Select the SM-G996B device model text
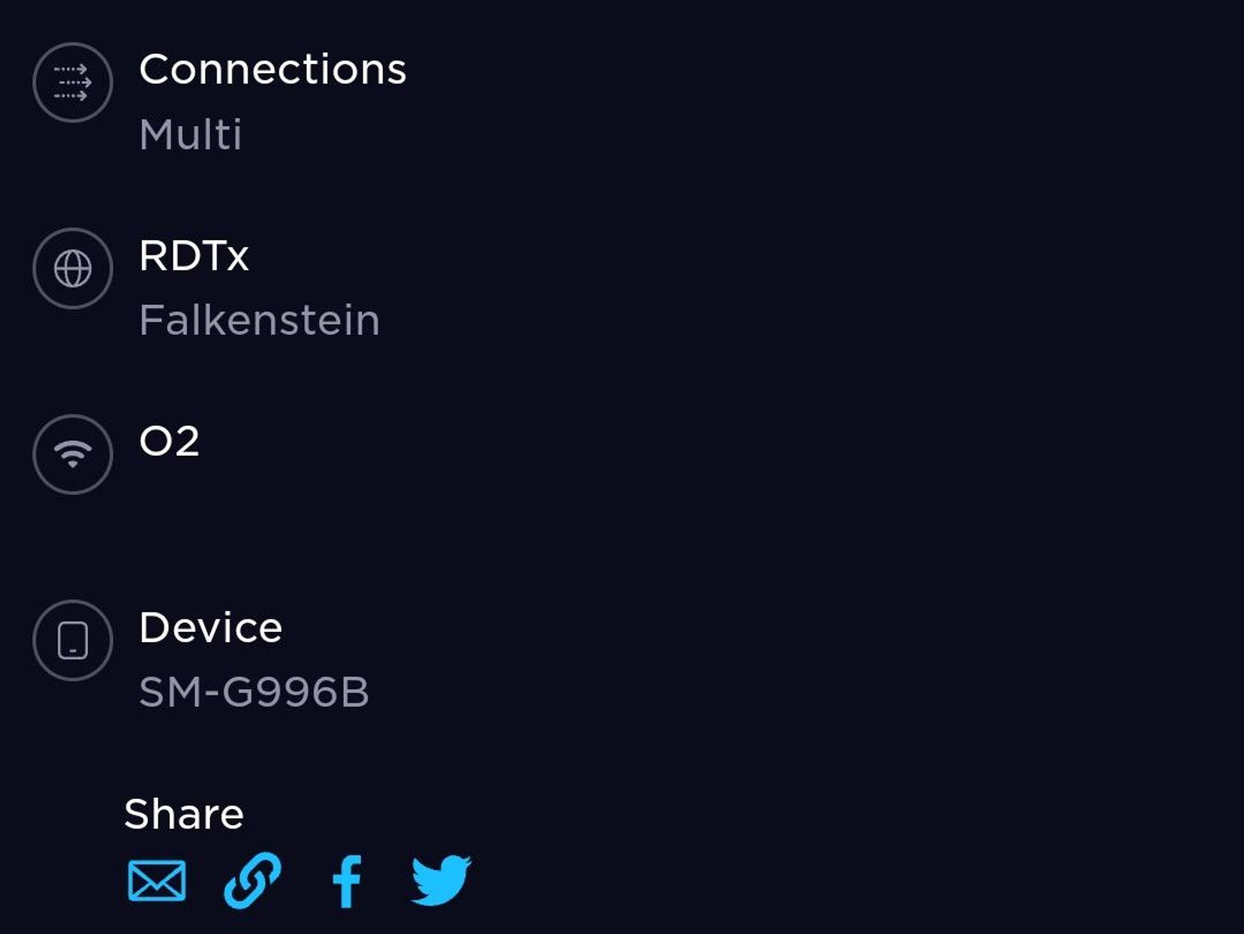 pos(254,692)
